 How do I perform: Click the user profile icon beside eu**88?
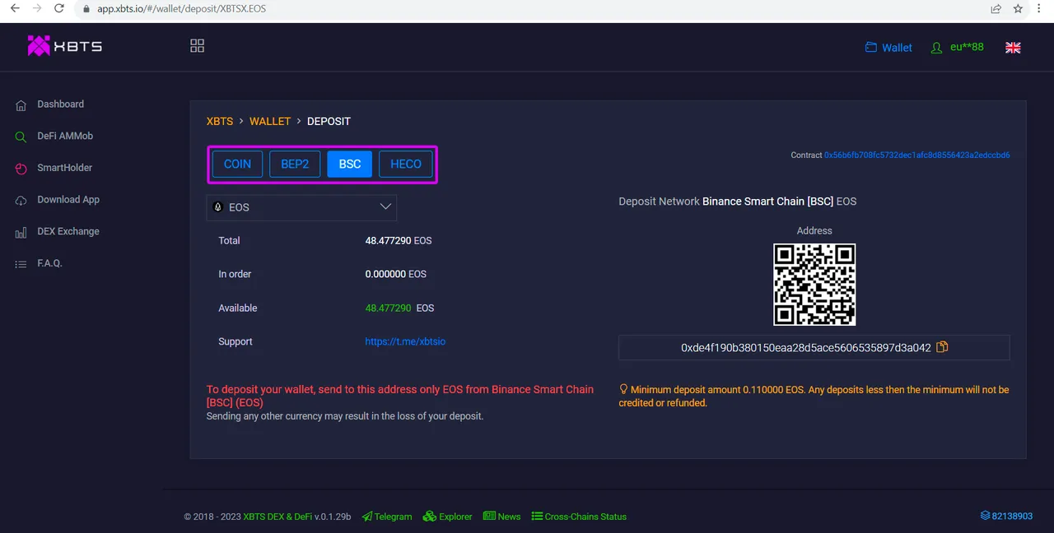pos(936,48)
